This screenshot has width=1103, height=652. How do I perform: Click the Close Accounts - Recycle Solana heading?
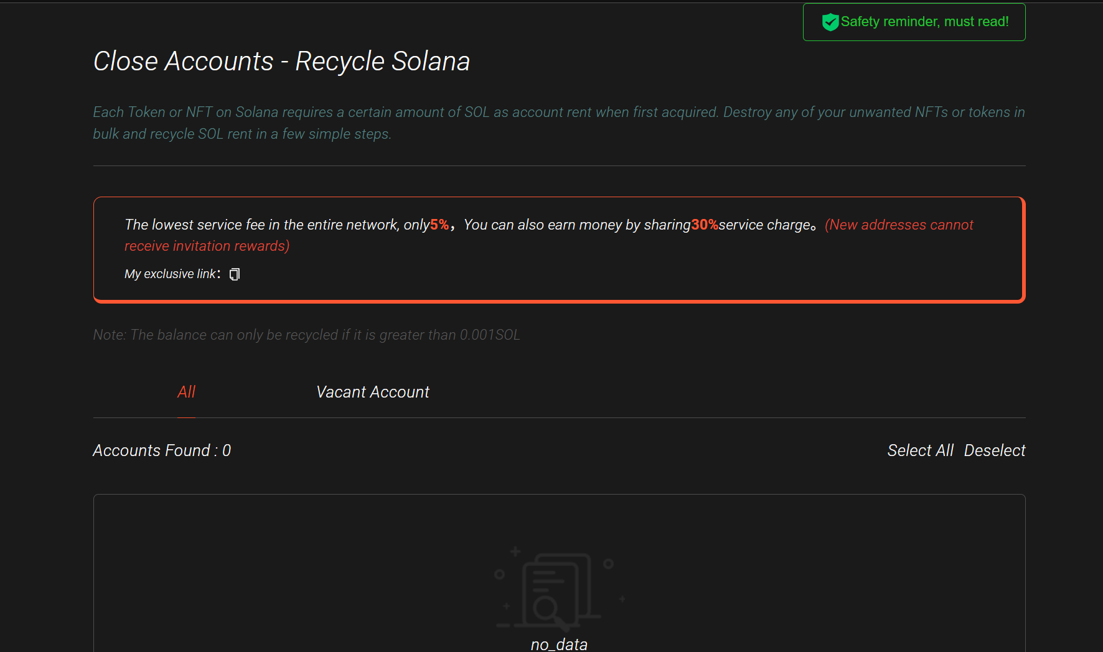pyautogui.click(x=281, y=62)
